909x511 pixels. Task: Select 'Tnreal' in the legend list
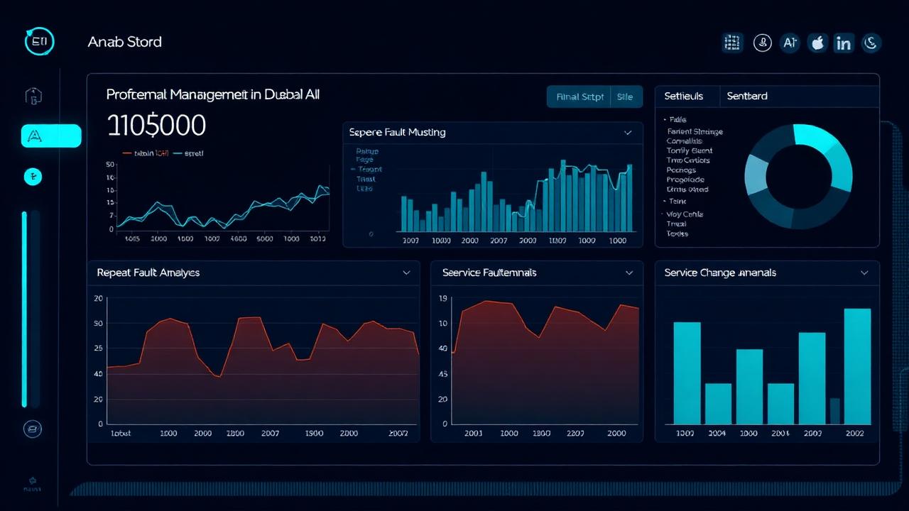point(676,224)
